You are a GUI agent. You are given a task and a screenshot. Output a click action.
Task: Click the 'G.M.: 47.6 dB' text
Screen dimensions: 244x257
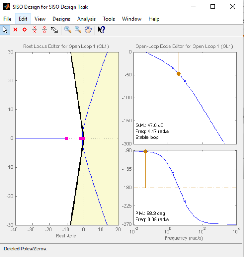tap(149, 125)
